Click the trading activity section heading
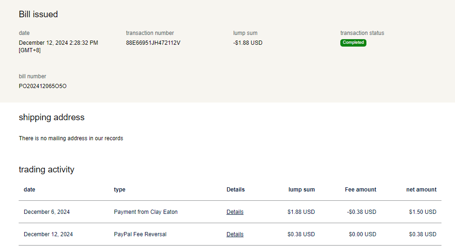This screenshot has width=455, height=246. click(x=46, y=170)
